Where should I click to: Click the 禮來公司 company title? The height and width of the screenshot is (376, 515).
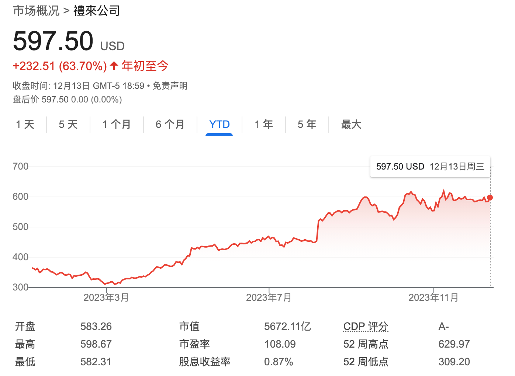(97, 11)
